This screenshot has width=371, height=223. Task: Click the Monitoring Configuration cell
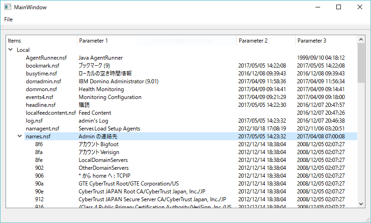[x=110, y=97]
